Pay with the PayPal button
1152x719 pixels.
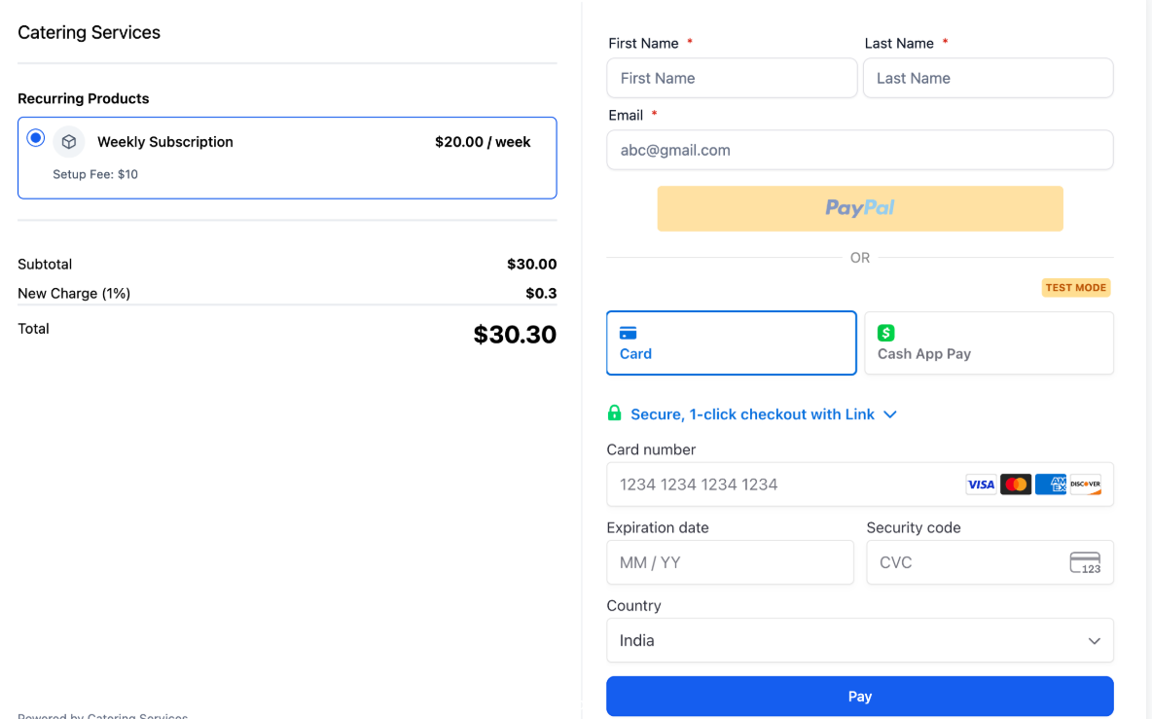[x=859, y=208]
